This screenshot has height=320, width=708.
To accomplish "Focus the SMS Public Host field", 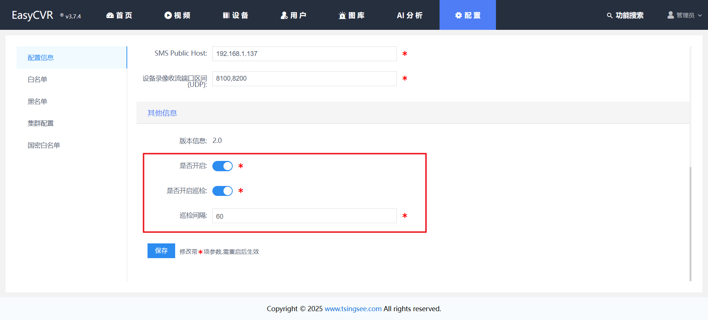I will 304,54.
